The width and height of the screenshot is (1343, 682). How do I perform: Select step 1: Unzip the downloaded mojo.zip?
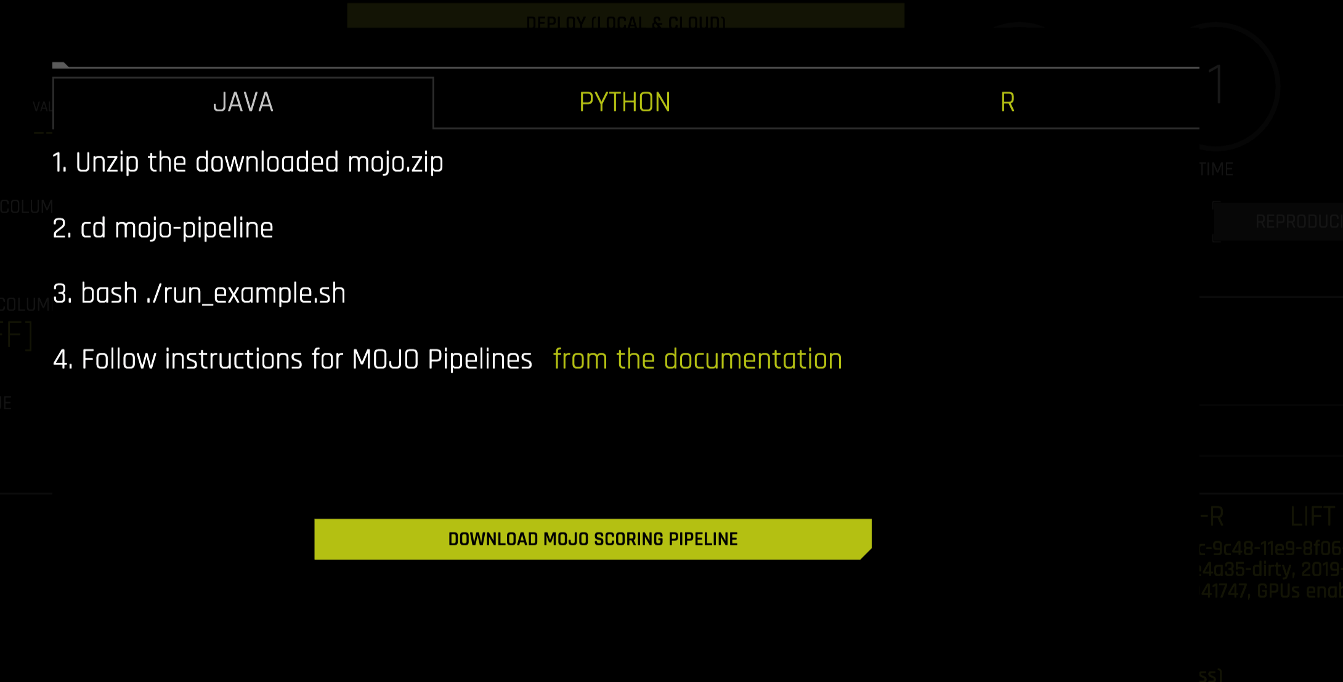pyautogui.click(x=248, y=162)
